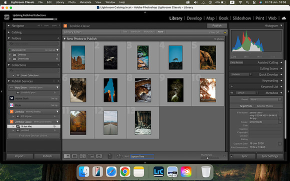The width and height of the screenshot is (290, 181).
Task: Click the Publish Services plus icon
Action: (58, 81)
